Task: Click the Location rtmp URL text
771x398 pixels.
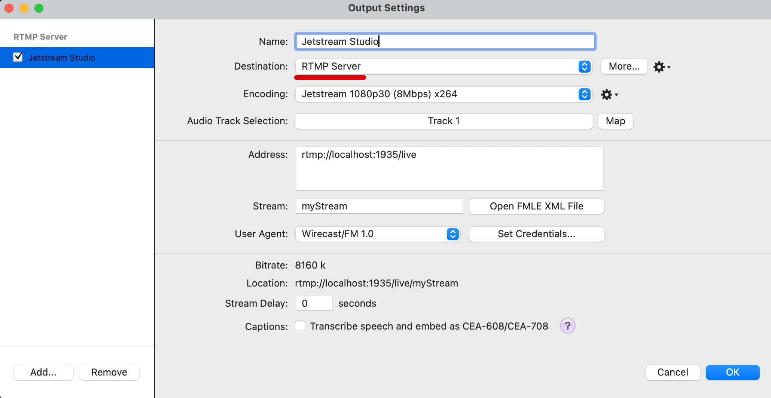Action: [x=377, y=284]
